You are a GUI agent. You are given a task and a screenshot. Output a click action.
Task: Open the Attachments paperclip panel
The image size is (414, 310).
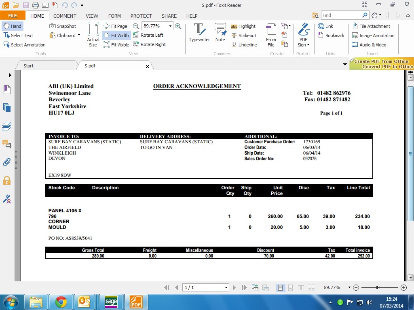point(7,162)
